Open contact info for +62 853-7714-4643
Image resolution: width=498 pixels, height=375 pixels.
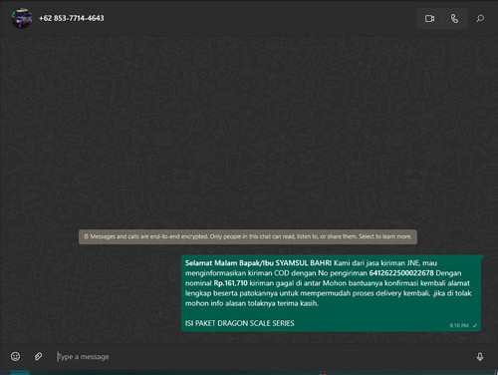tap(72, 18)
